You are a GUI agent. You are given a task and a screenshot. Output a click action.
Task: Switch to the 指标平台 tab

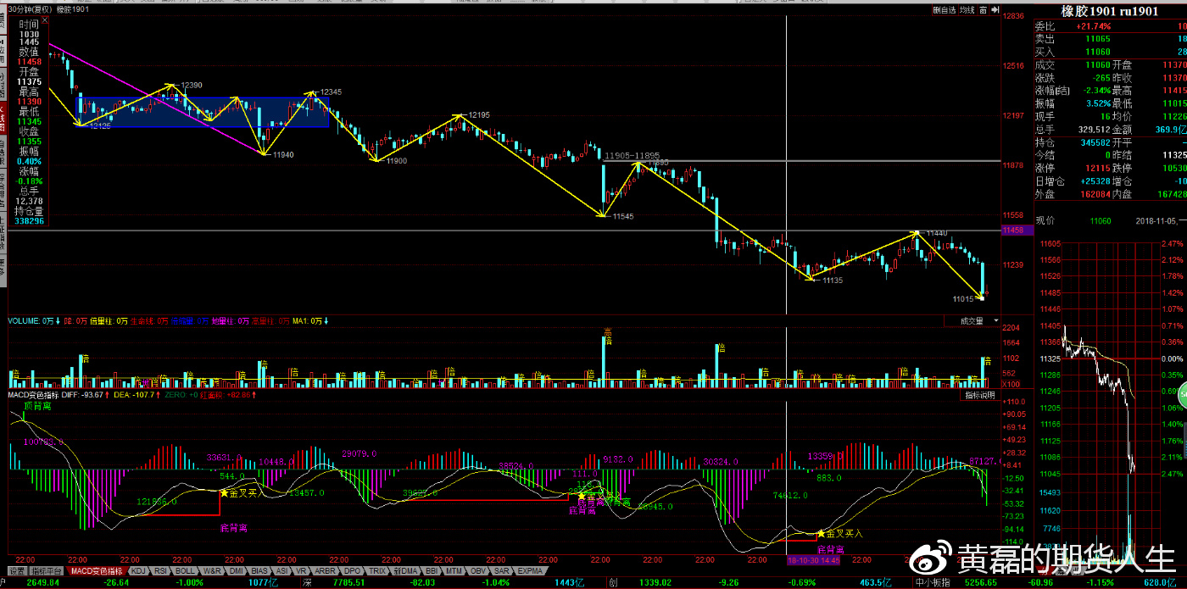point(47,571)
